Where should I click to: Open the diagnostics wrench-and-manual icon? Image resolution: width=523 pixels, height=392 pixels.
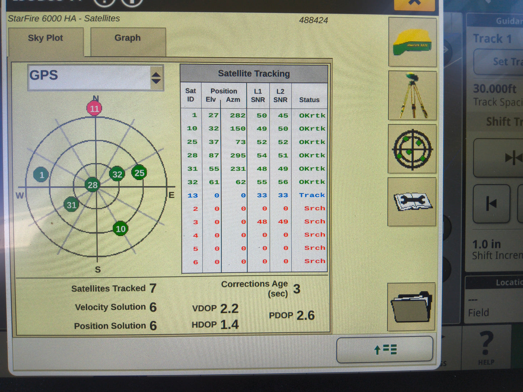click(x=412, y=202)
